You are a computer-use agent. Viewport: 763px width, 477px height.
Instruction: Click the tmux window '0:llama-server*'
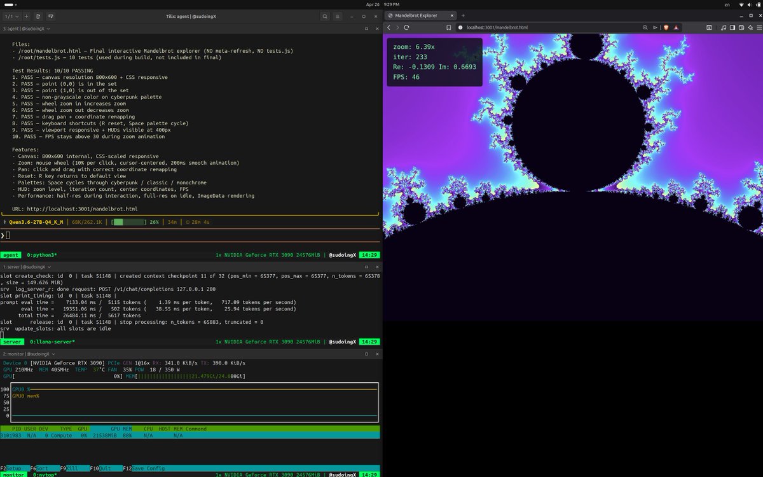[52, 342]
